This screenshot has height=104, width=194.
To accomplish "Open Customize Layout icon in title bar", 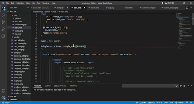I will pos(173,3).
